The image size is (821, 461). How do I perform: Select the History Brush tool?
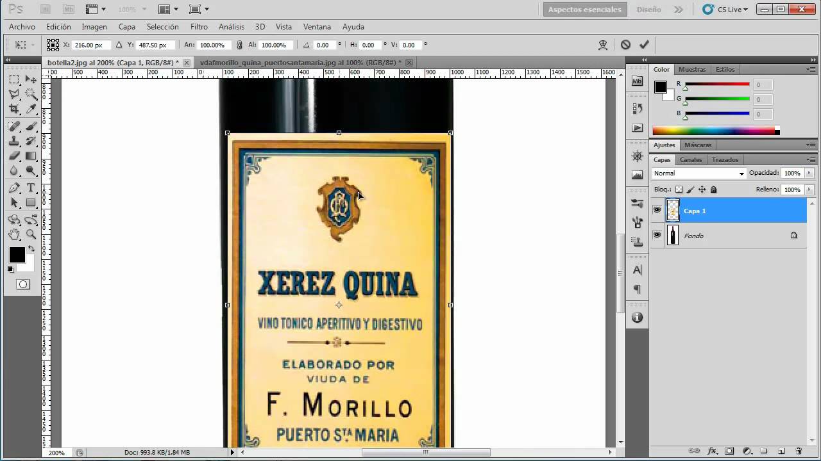point(31,141)
